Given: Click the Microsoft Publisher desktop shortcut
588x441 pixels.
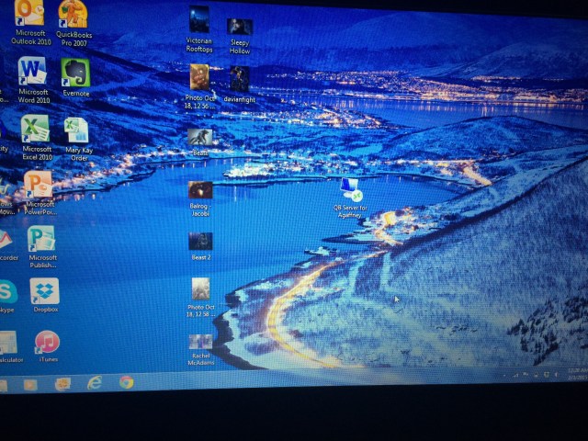Looking at the screenshot, I should tap(41, 239).
